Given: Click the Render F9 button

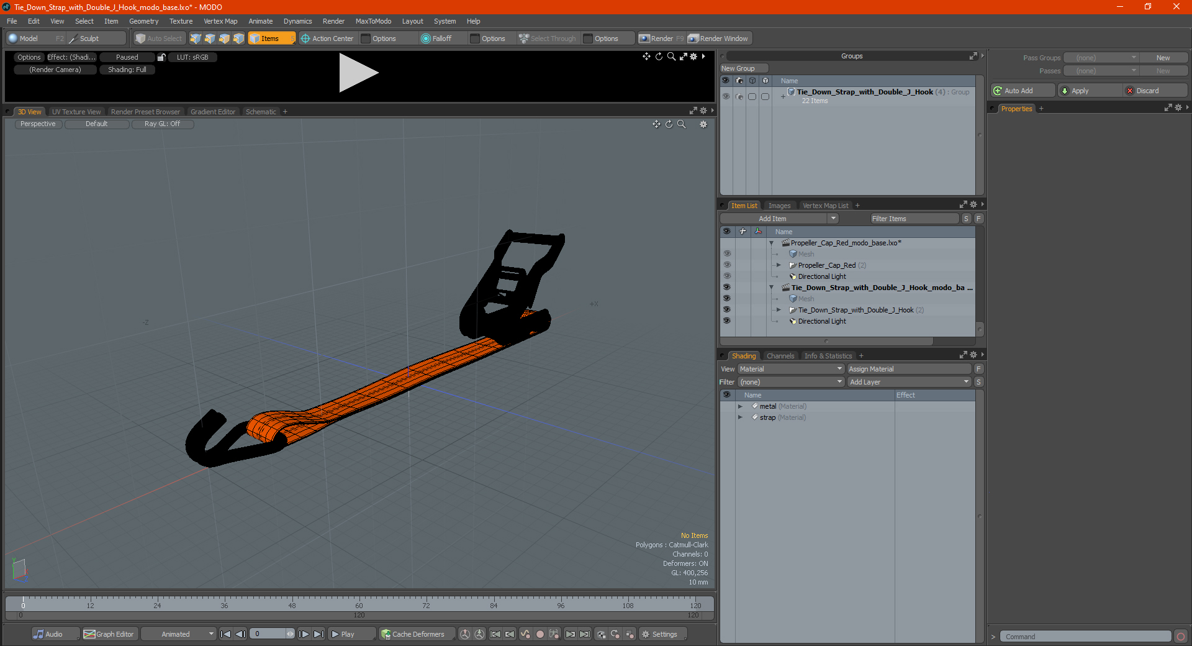Looking at the screenshot, I should tap(661, 39).
